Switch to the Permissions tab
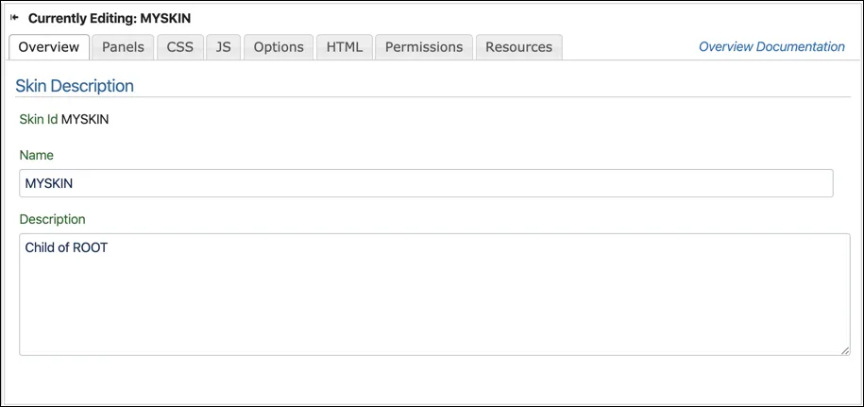Screen dimensions: 864x407 click(x=424, y=47)
